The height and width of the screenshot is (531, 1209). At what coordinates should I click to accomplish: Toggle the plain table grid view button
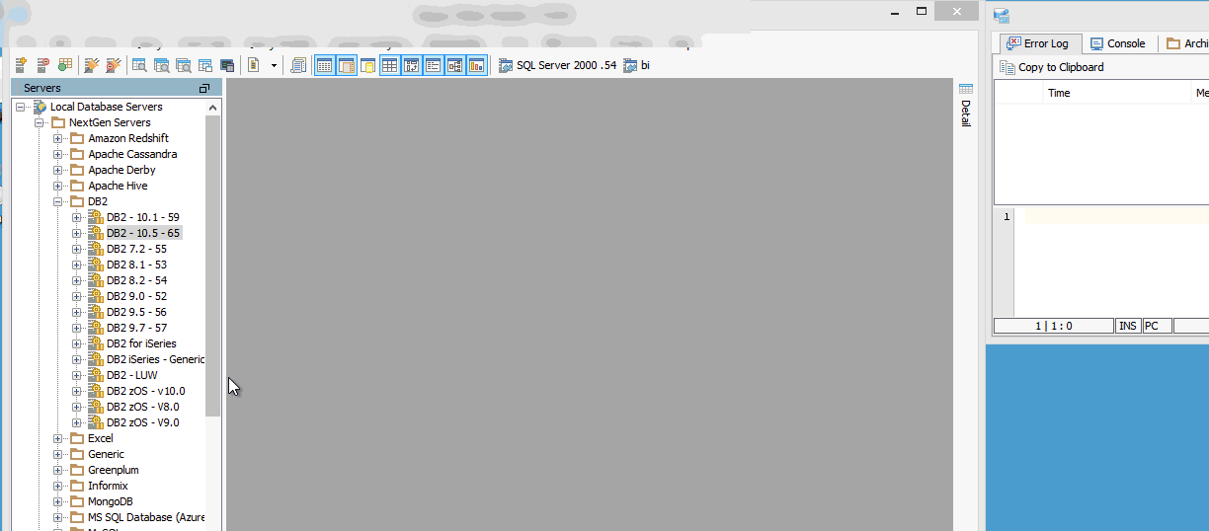[x=389, y=66]
